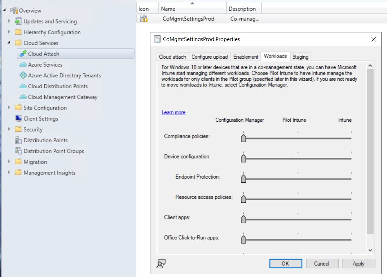Image resolution: width=387 pixels, height=277 pixels.
Task: Click the Cancel button
Action: (322, 263)
